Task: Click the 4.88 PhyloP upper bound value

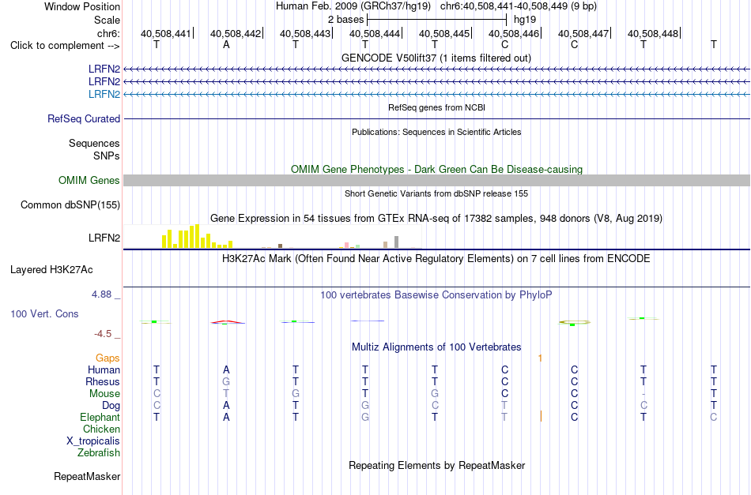Action: 101,294
